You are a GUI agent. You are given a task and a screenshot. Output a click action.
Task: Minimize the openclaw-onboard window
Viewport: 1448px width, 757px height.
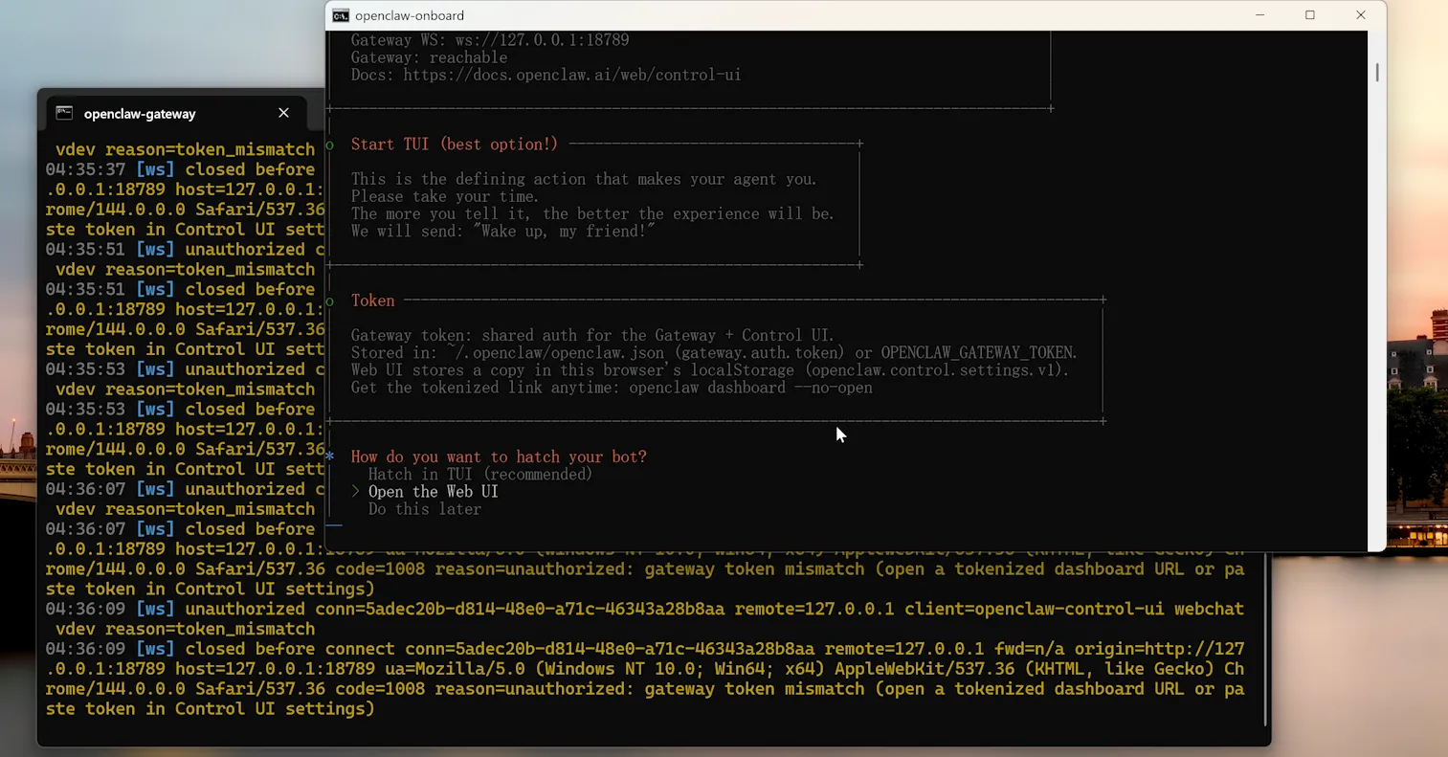pos(1259,15)
